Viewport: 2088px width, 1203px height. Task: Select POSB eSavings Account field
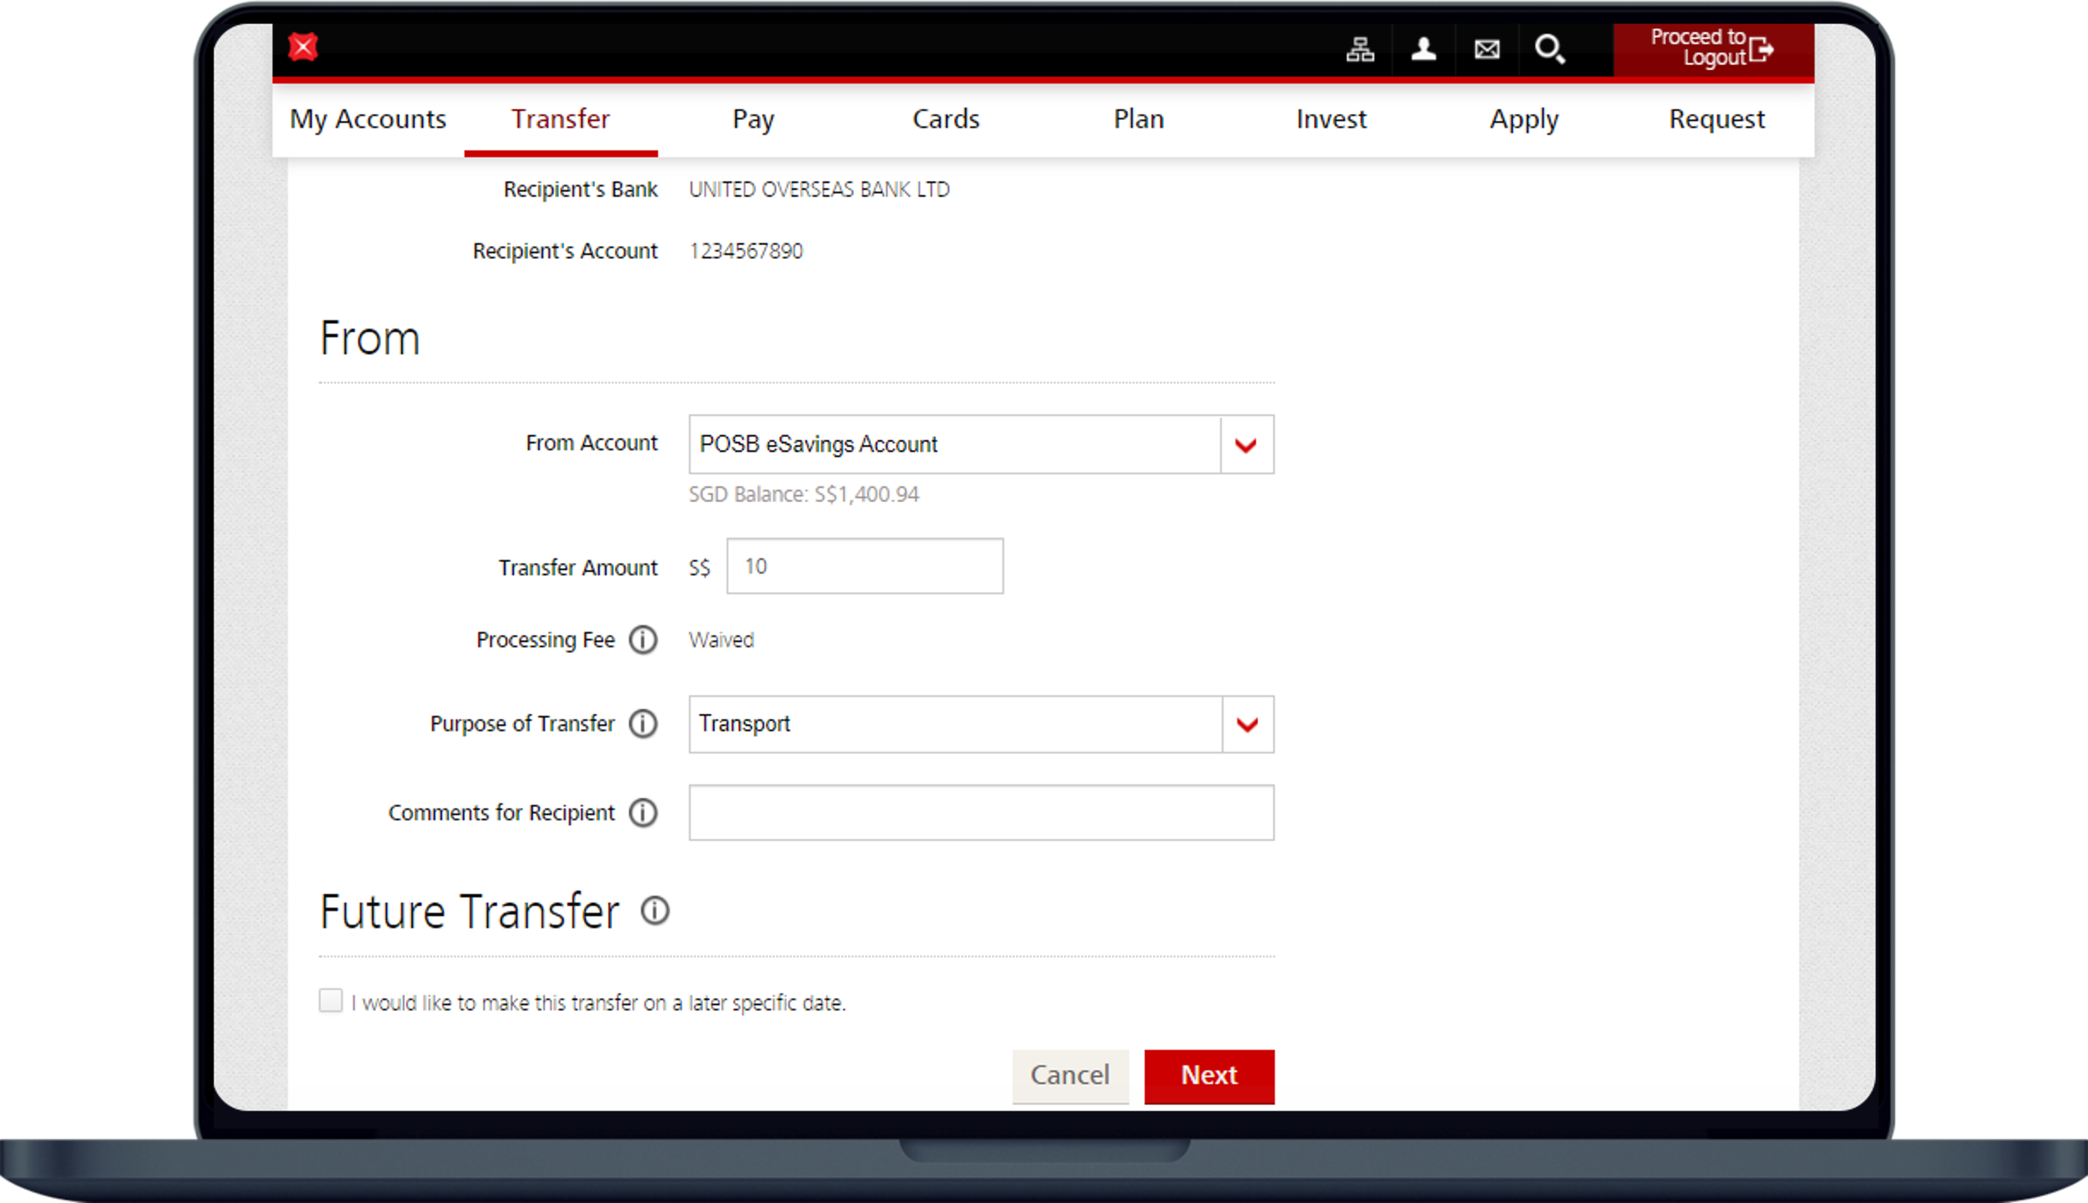tap(981, 445)
